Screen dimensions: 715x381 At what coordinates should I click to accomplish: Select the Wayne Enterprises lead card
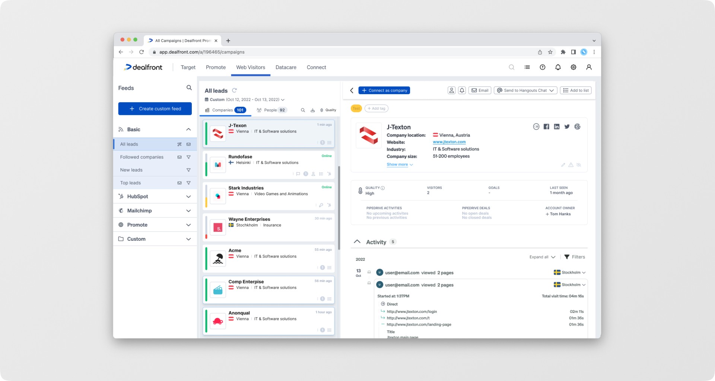[x=268, y=227]
